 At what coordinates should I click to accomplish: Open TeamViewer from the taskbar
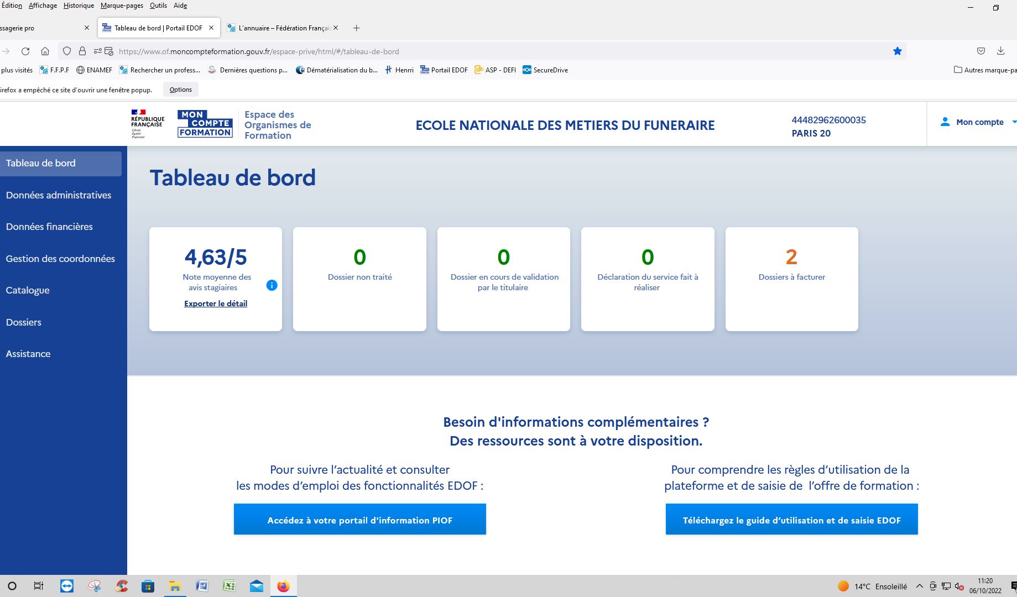pyautogui.click(x=67, y=586)
